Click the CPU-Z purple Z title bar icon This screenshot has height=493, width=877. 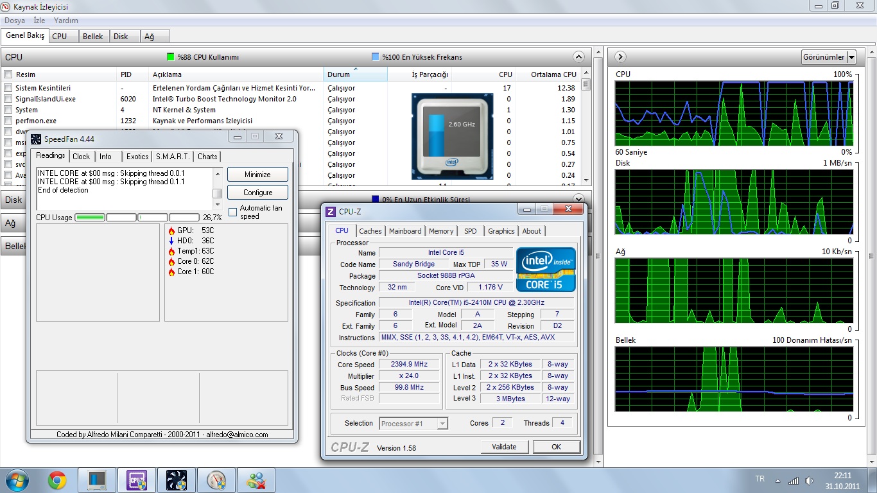[x=331, y=212]
